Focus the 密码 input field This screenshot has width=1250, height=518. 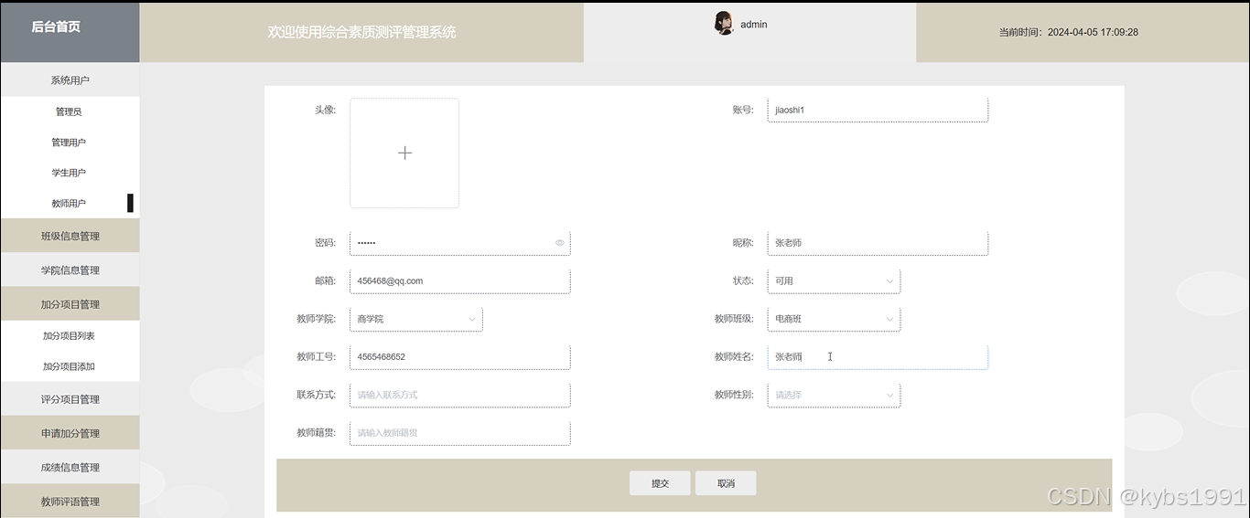(459, 243)
